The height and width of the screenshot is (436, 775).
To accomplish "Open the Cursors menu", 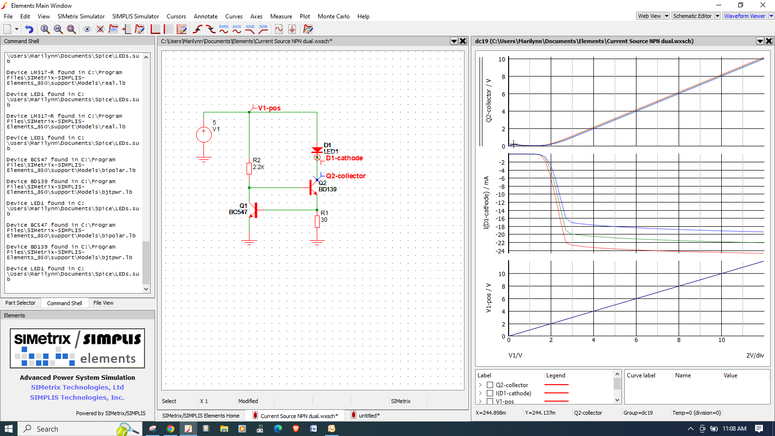I will point(176,16).
